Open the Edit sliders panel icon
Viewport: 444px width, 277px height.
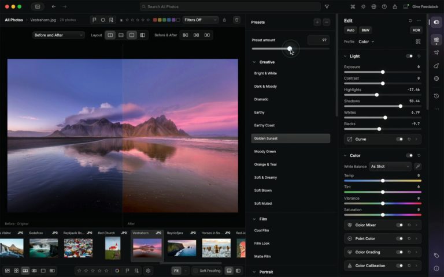[x=436, y=40]
